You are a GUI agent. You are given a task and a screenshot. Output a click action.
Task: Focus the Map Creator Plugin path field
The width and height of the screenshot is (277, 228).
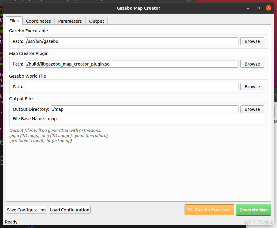132,64
